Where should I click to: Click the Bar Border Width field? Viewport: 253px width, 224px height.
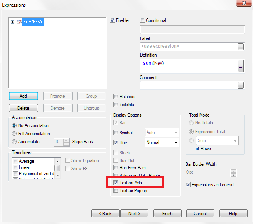(x=208, y=173)
